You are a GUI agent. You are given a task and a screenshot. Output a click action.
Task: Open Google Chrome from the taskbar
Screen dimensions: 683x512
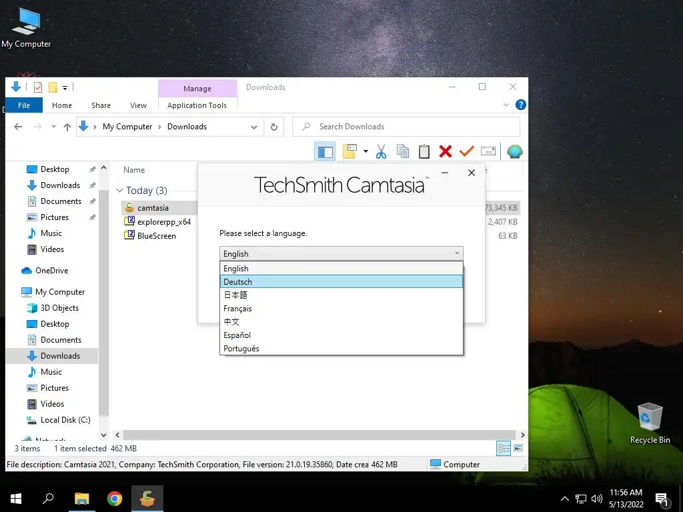pyautogui.click(x=115, y=499)
